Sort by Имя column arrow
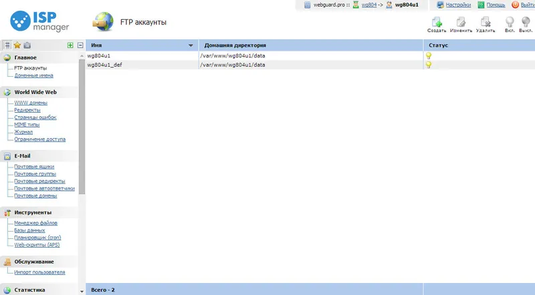This screenshot has height=295, width=535. (x=191, y=45)
